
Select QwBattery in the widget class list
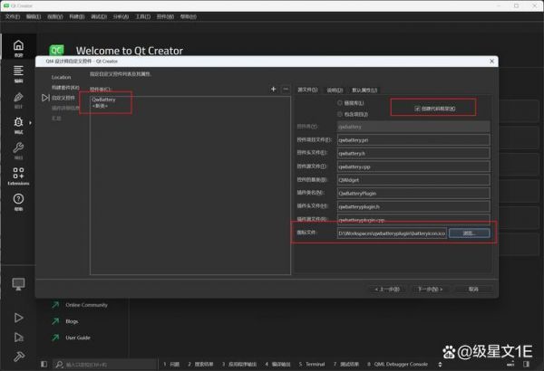[x=102, y=100]
